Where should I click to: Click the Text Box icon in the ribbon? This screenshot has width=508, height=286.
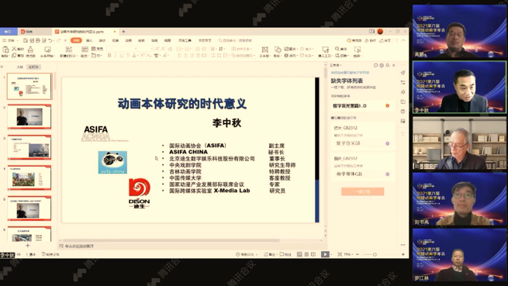pos(264,50)
